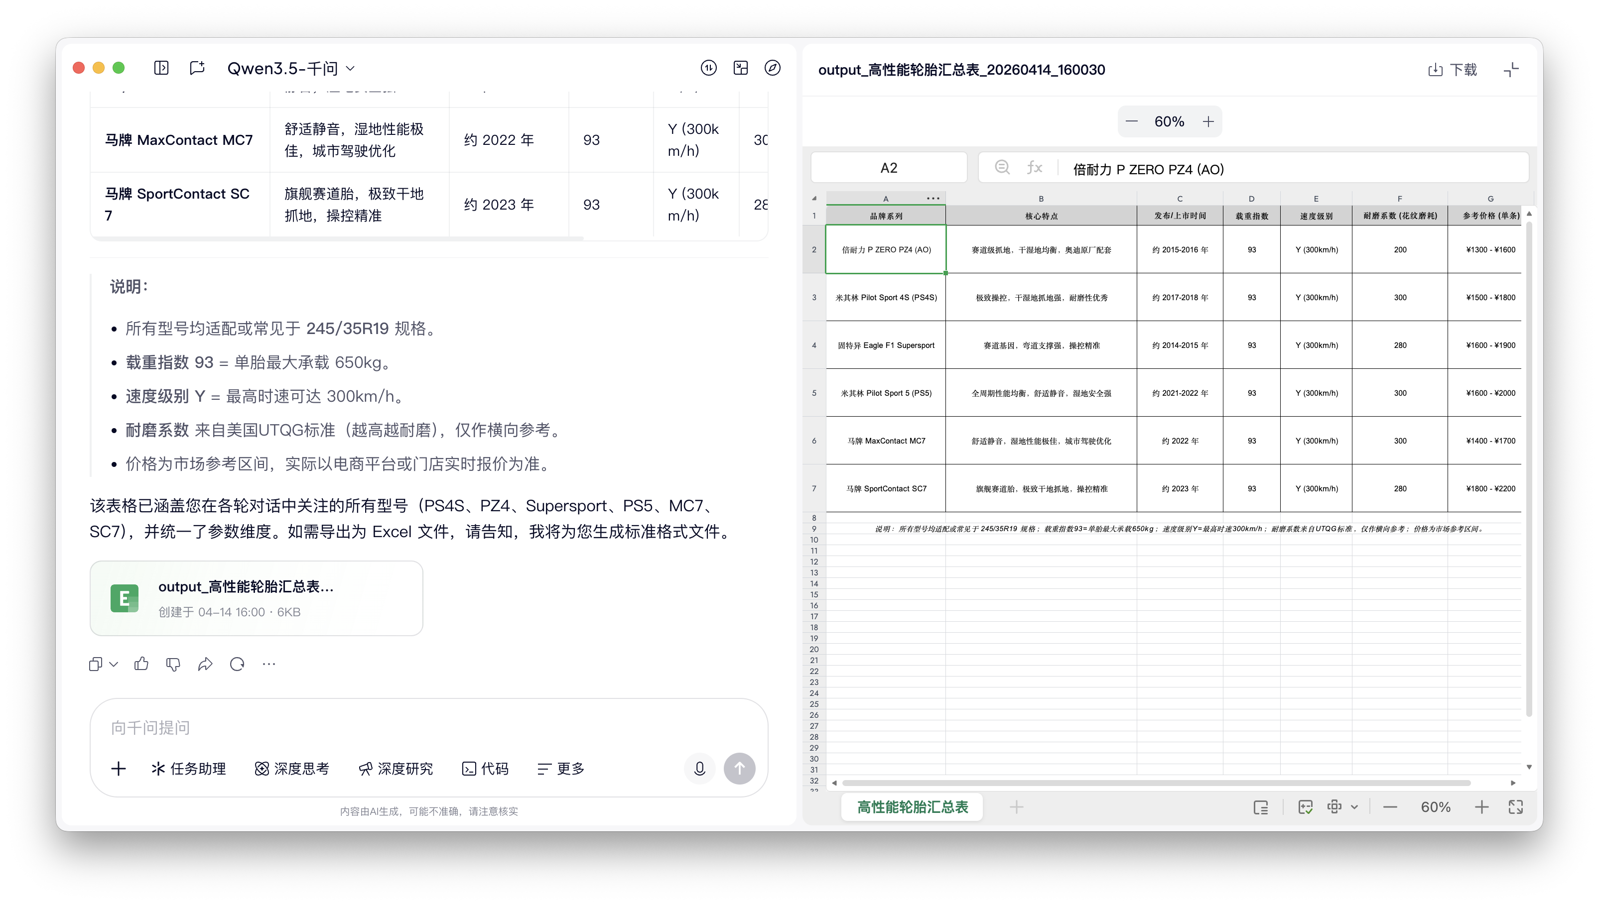Share the assistant's response
1599x905 pixels.
(206, 664)
